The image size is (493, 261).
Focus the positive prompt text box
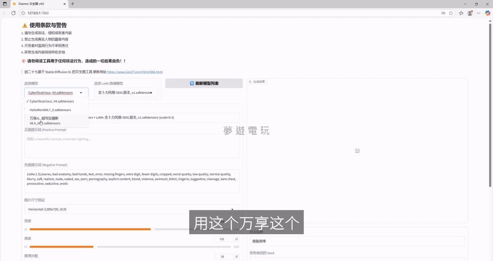132,146
